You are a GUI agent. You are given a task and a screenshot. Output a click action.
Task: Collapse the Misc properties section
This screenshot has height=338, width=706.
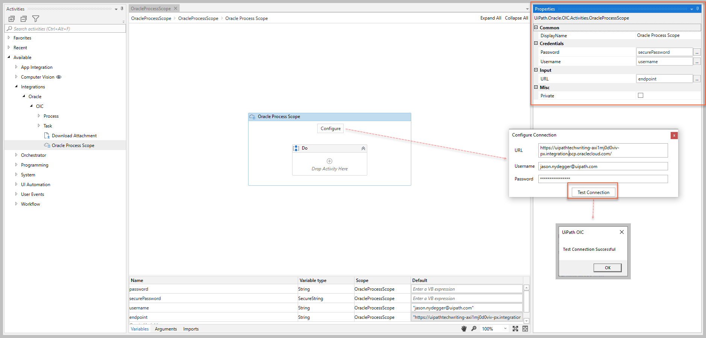536,87
